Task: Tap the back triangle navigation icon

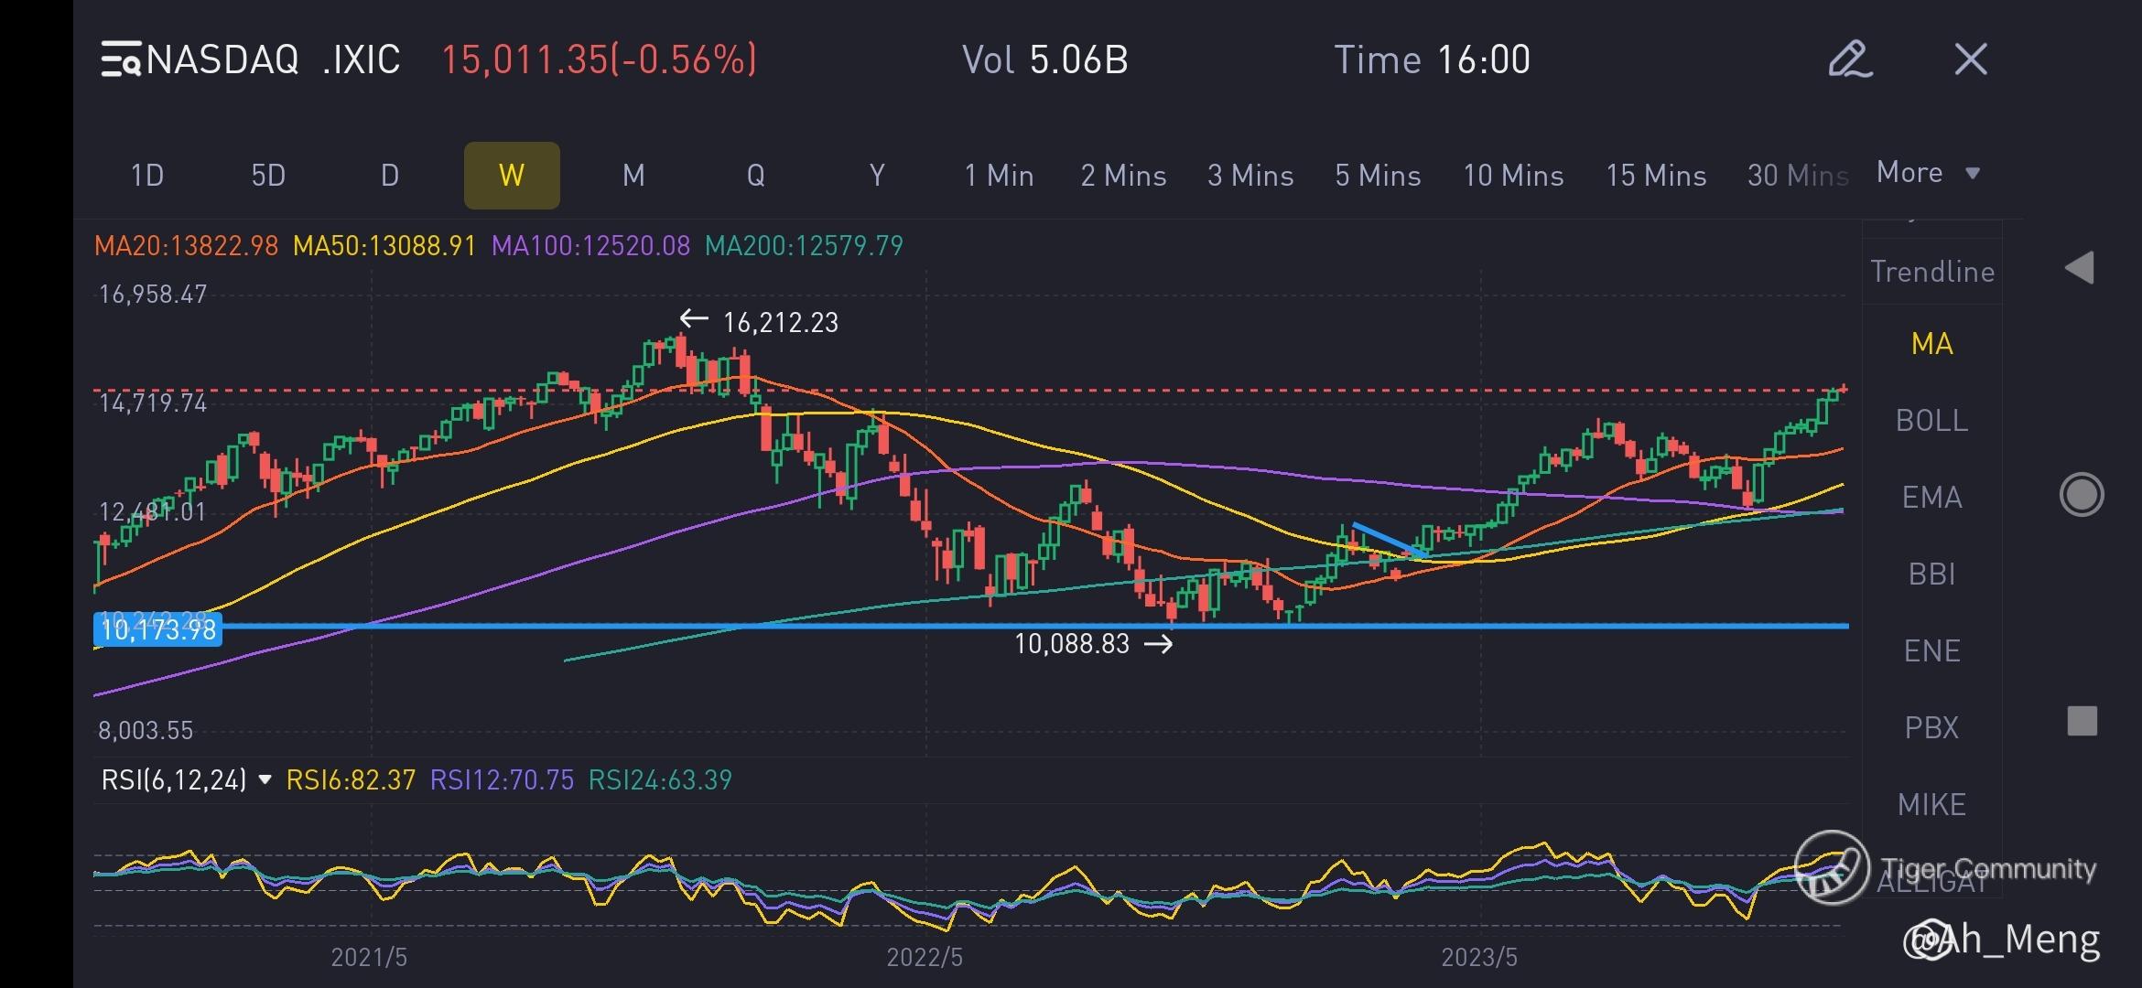Action: tap(2080, 268)
